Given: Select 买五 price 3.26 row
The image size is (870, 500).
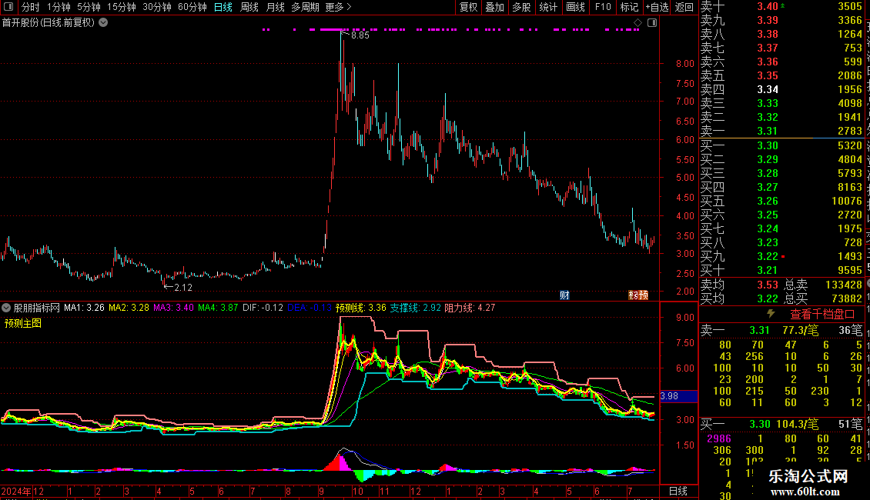Looking at the screenshot, I should pos(781,201).
